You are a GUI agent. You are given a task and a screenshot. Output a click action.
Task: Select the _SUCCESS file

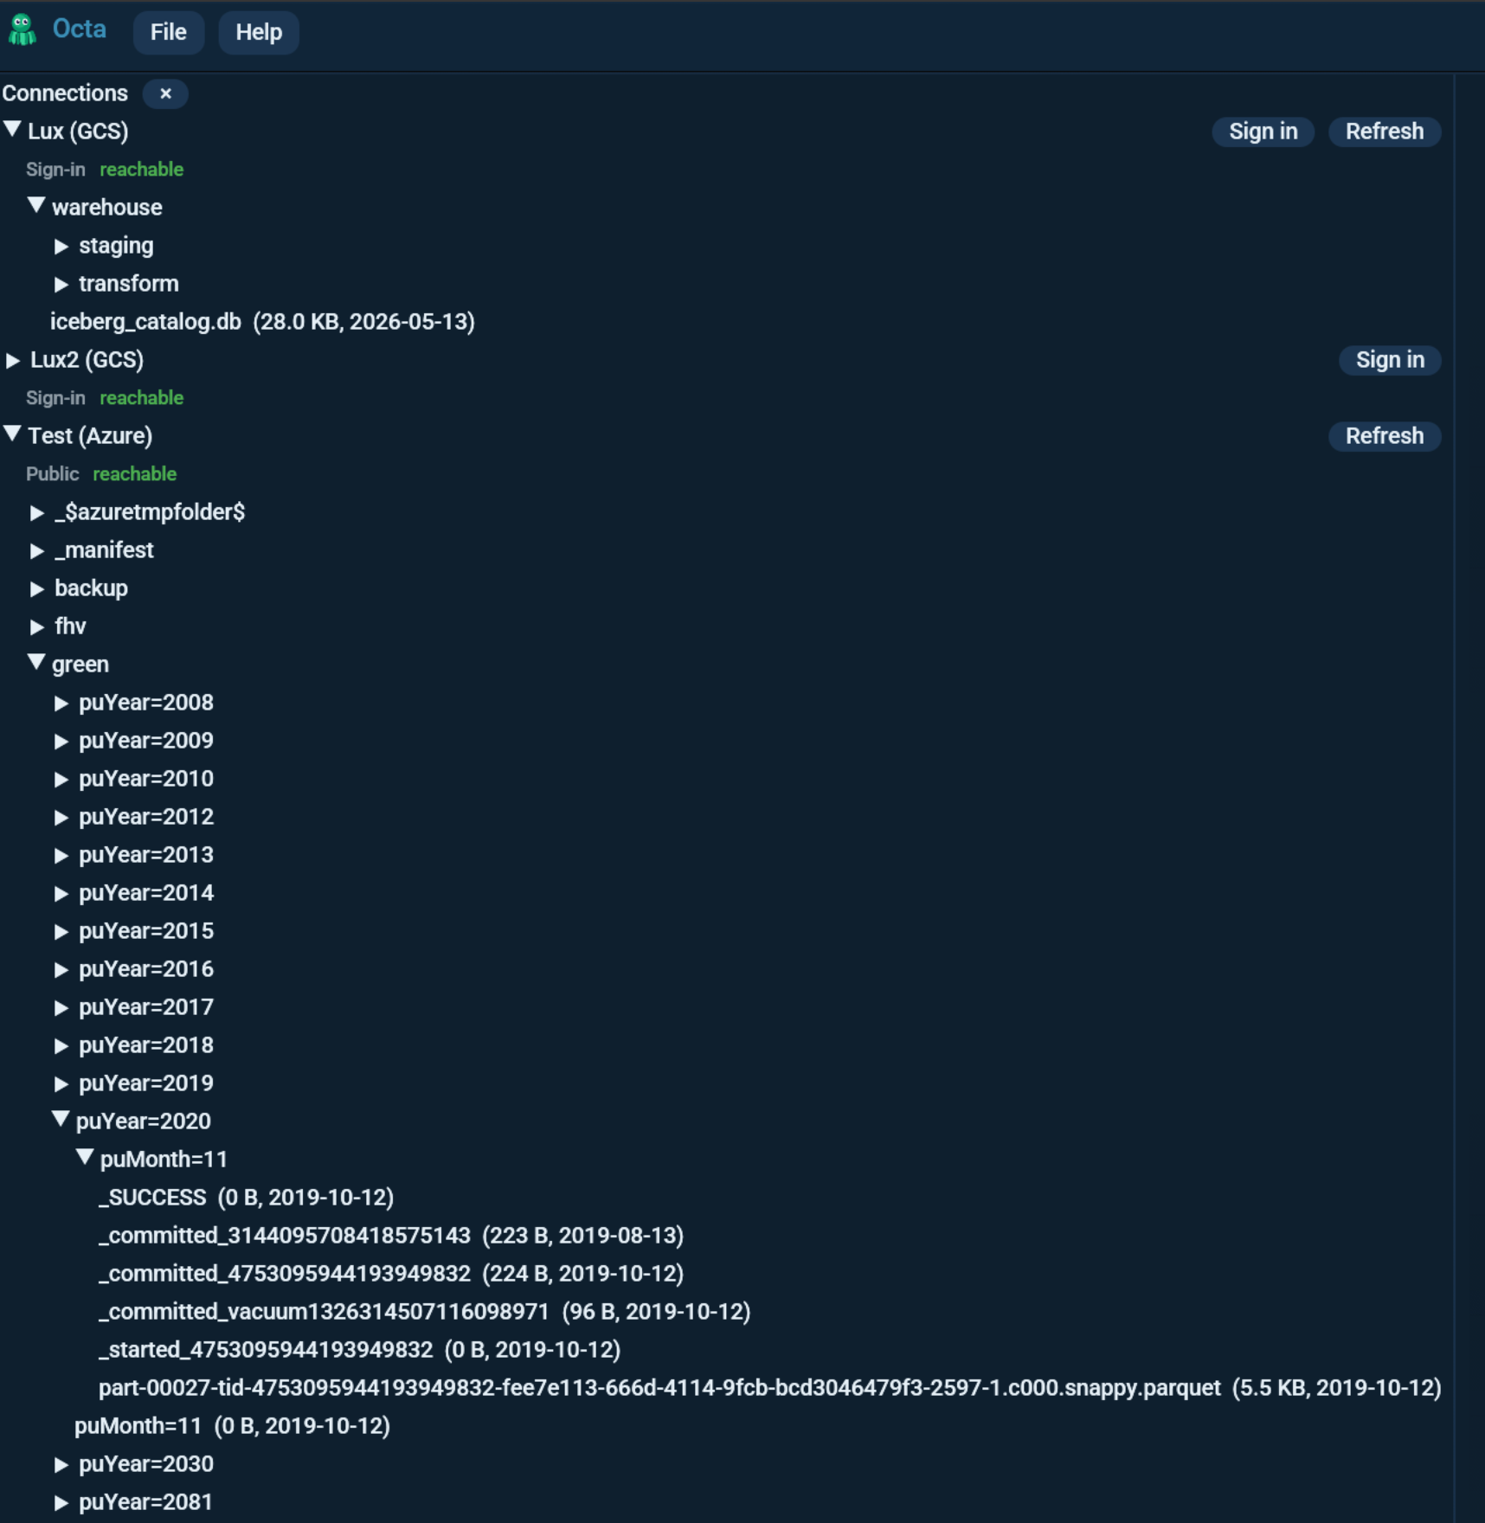(x=247, y=1198)
